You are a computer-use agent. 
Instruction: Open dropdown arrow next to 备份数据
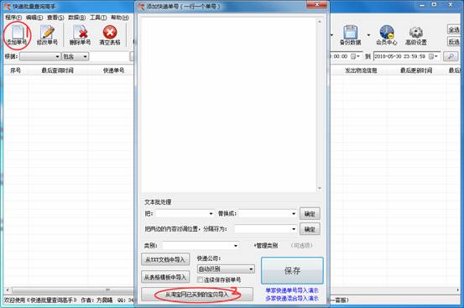point(368,35)
